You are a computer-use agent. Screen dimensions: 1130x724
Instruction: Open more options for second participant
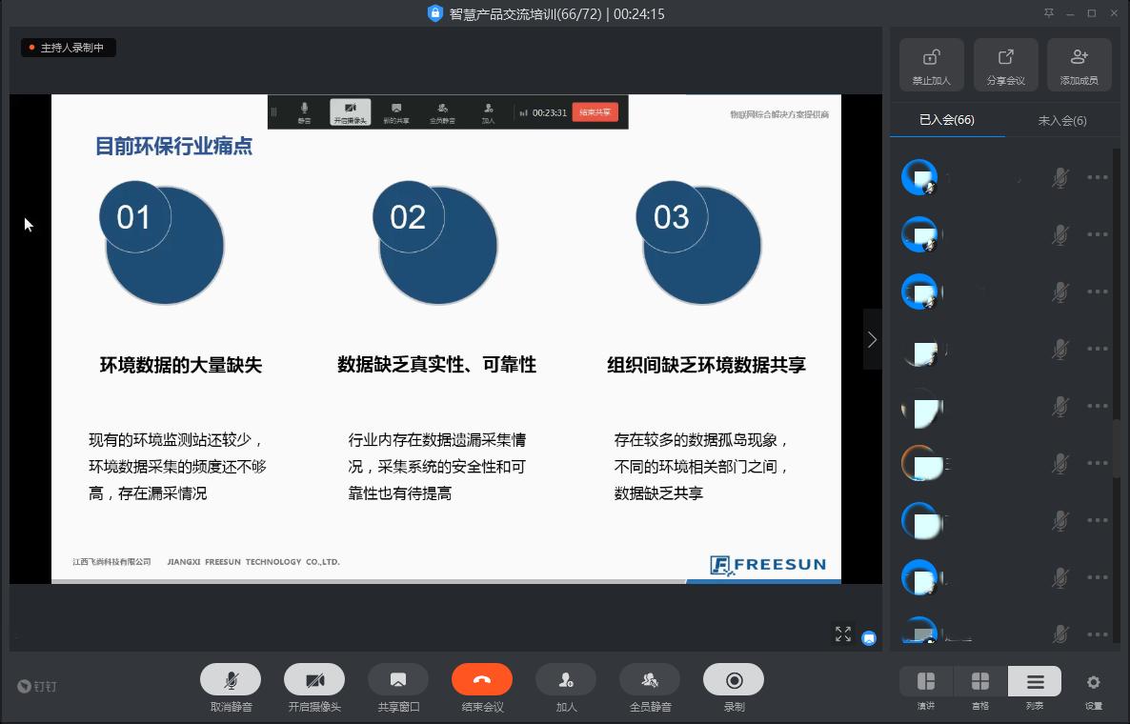(x=1098, y=234)
